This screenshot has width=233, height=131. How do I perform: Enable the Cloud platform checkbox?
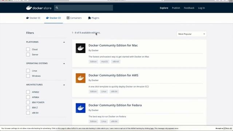(28, 49)
